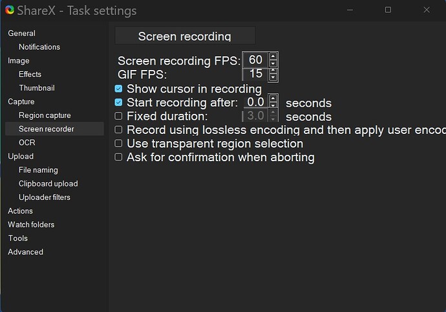Open the Tools settings page

coord(17,238)
